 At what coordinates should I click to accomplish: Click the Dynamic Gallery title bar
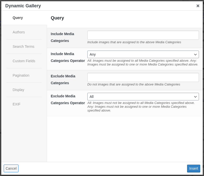tap(23, 6)
